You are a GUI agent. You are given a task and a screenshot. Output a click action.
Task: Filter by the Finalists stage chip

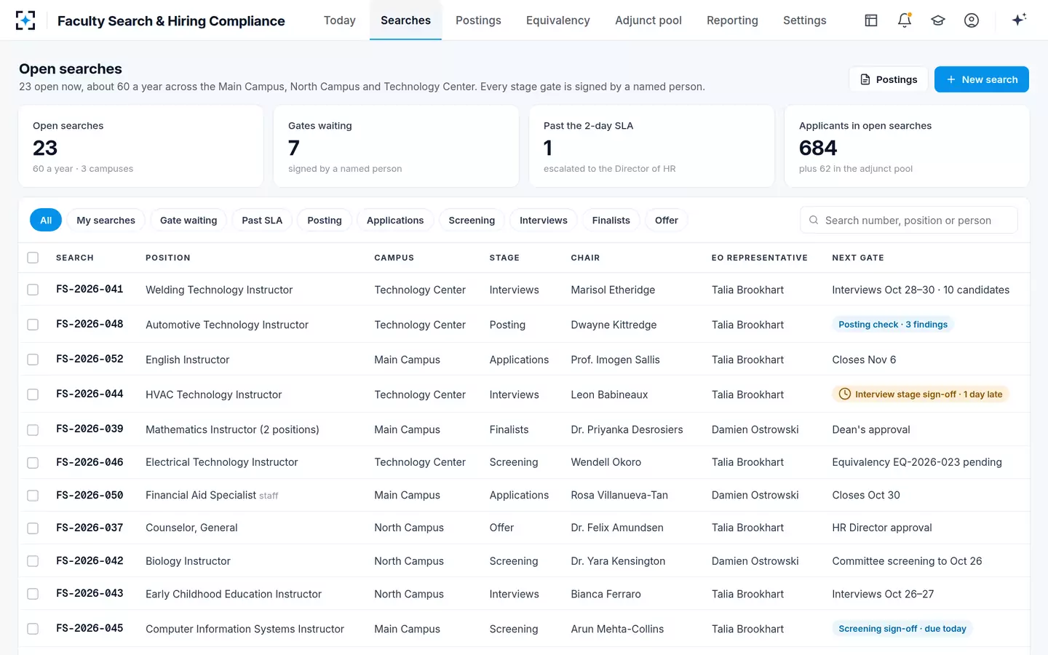coord(611,221)
